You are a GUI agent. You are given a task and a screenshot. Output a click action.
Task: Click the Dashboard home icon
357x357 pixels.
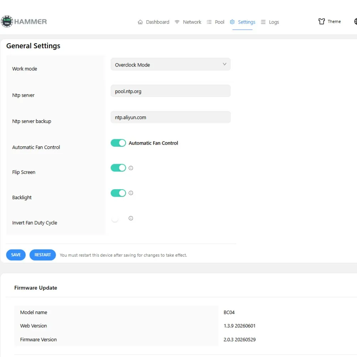pos(140,22)
